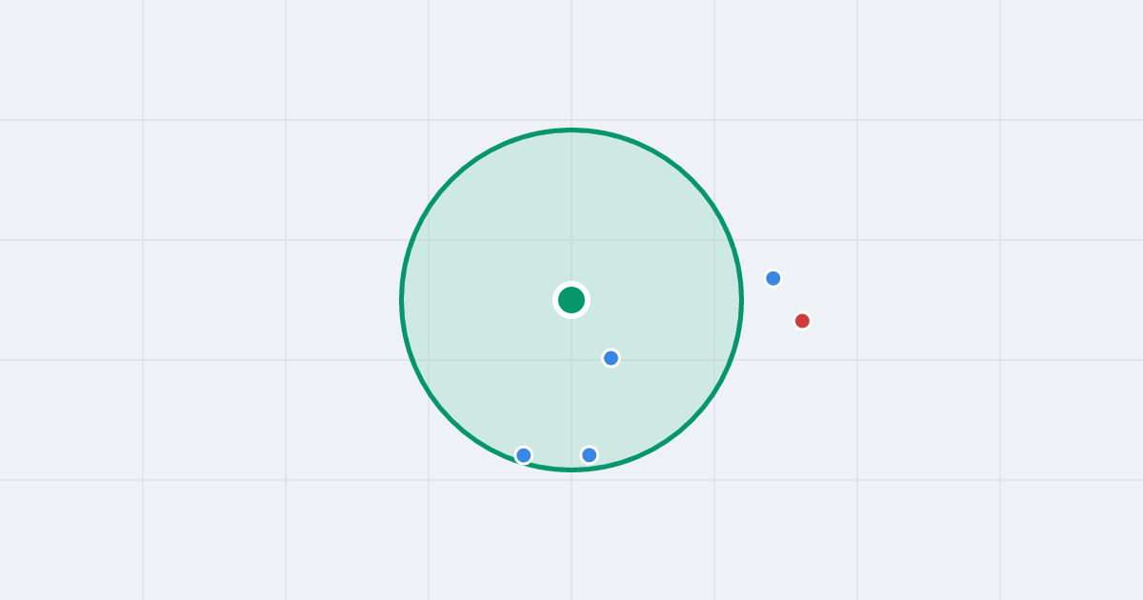Click the topmost point of the green circle outline

coord(571,130)
